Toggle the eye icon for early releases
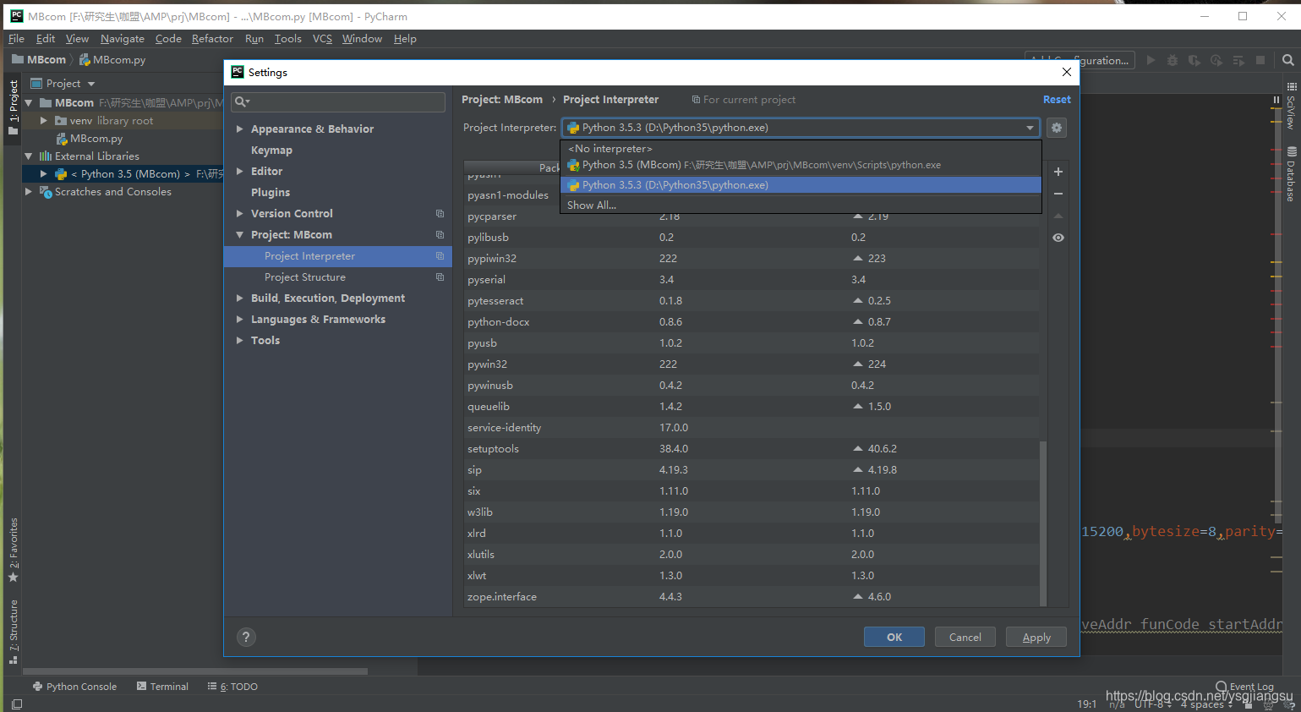Viewport: 1301px width, 712px height. click(x=1058, y=238)
